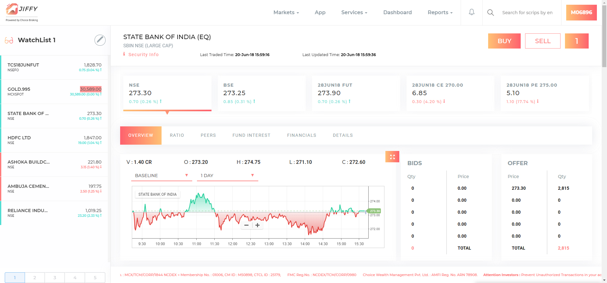Switch to the FINANCIALS tab

click(x=302, y=136)
